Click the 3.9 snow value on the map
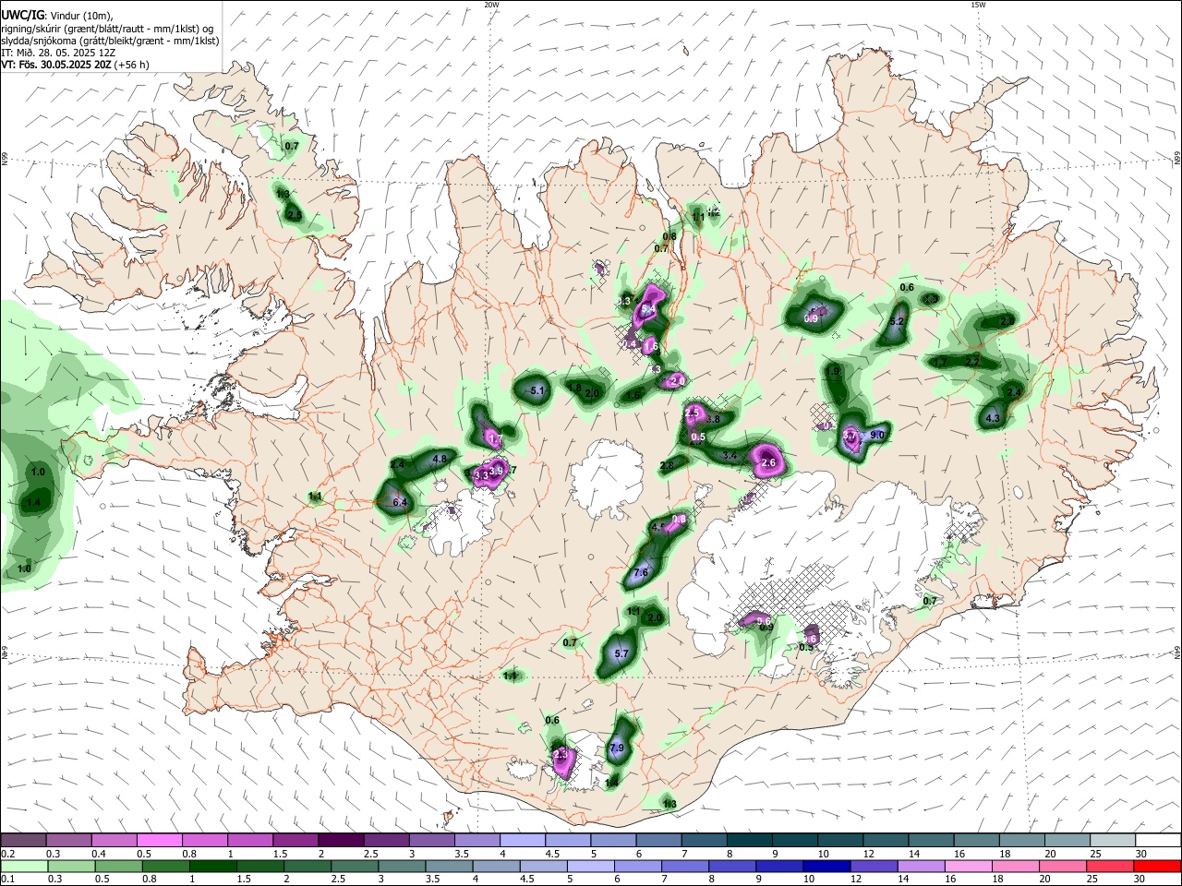Image resolution: width=1182 pixels, height=886 pixels. click(496, 471)
